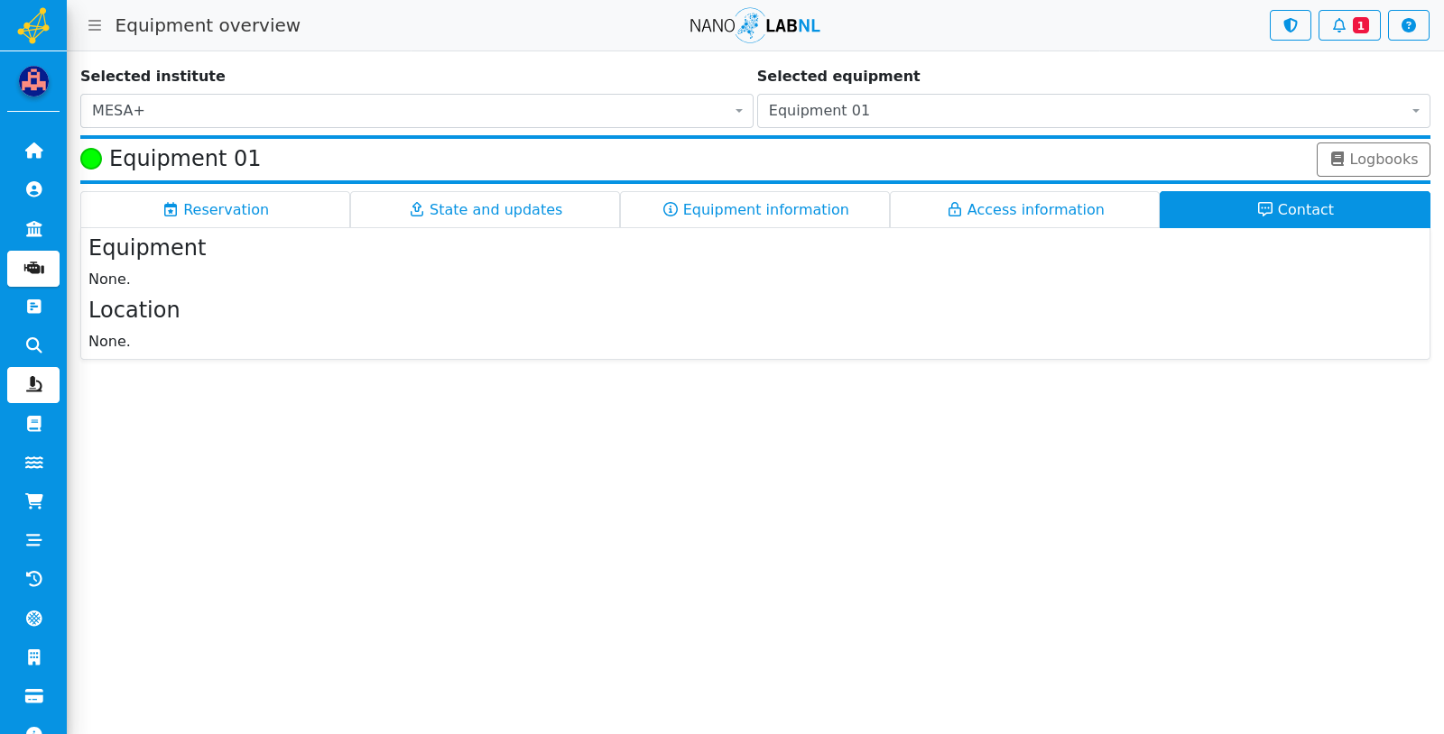Open the book icon in sidebar
Image resolution: width=1444 pixels, height=734 pixels.
[x=33, y=424]
